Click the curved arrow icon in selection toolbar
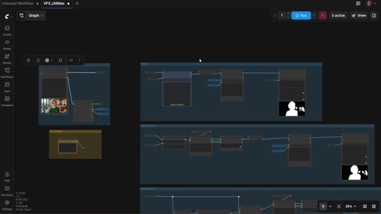Screen dimensions: 381x214 click(71, 61)
